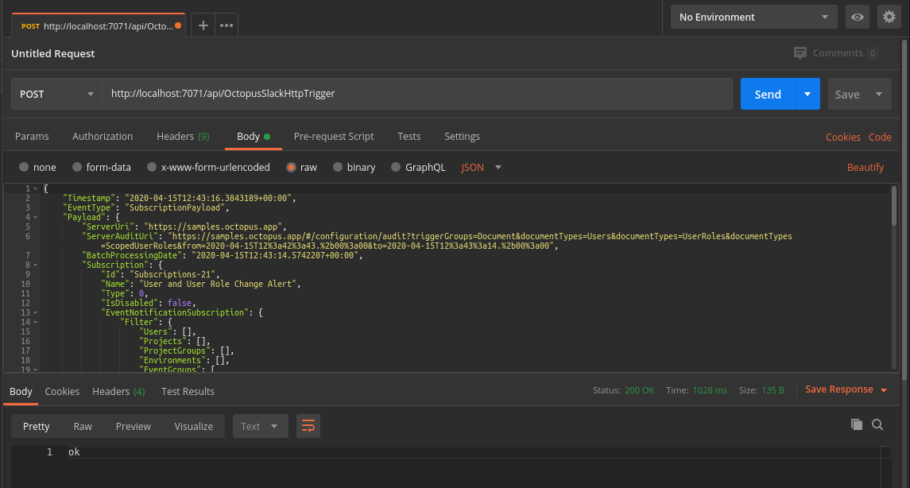
Task: Open manage environments gear icon
Action: pyautogui.click(x=889, y=17)
